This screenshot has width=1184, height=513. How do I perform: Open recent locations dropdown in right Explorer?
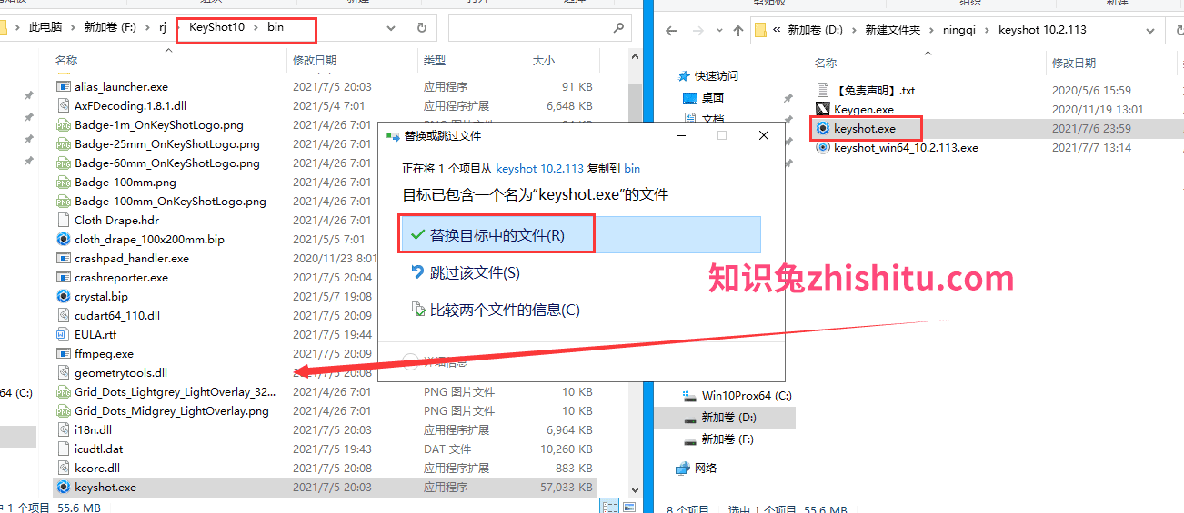point(717,30)
